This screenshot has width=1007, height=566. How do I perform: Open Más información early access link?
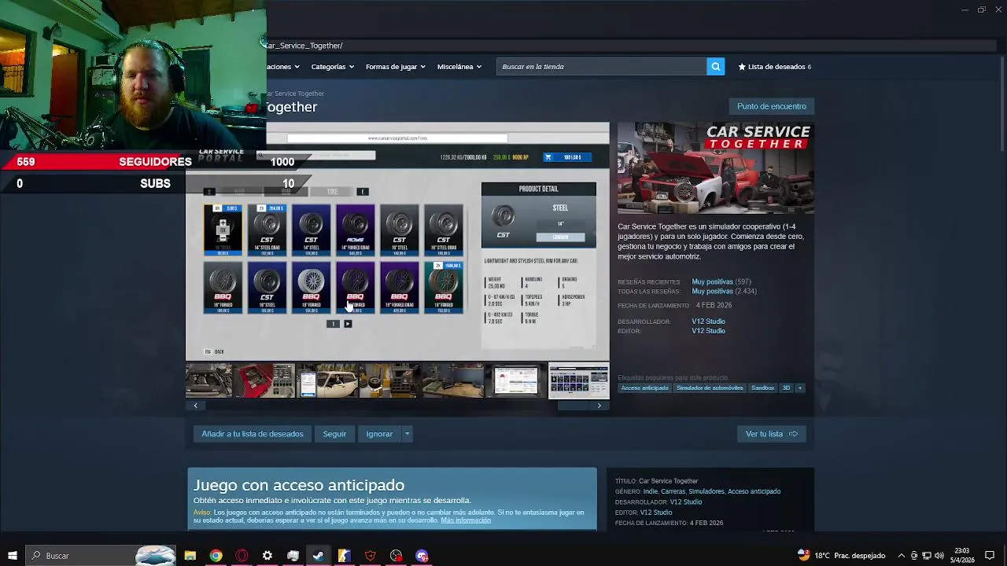[466, 520]
